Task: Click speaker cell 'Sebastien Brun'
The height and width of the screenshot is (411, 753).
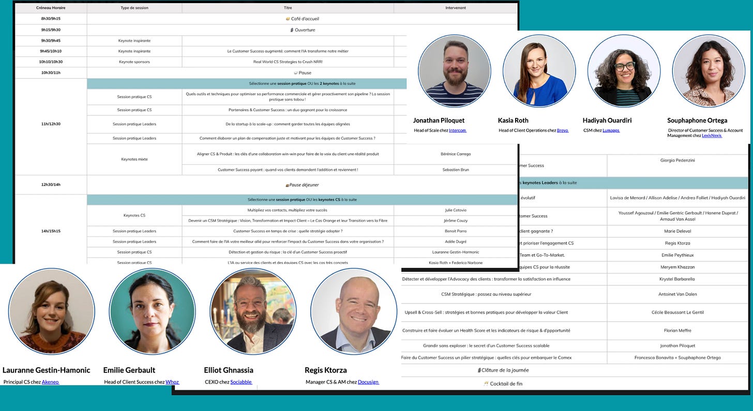Action: [456, 170]
